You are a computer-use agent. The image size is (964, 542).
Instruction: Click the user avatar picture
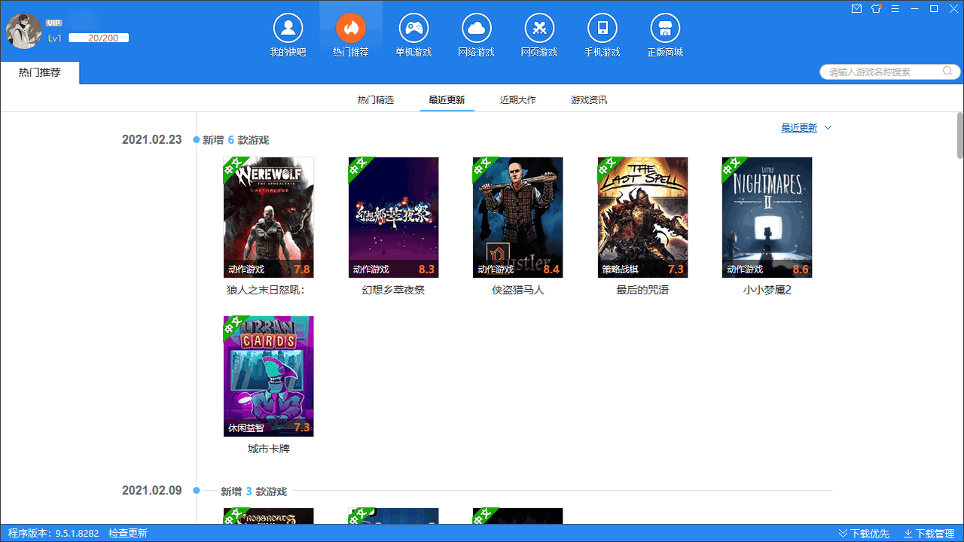pos(24,31)
